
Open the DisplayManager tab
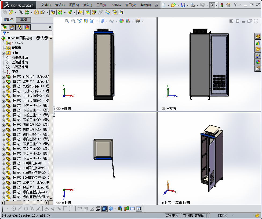click(27, 27)
